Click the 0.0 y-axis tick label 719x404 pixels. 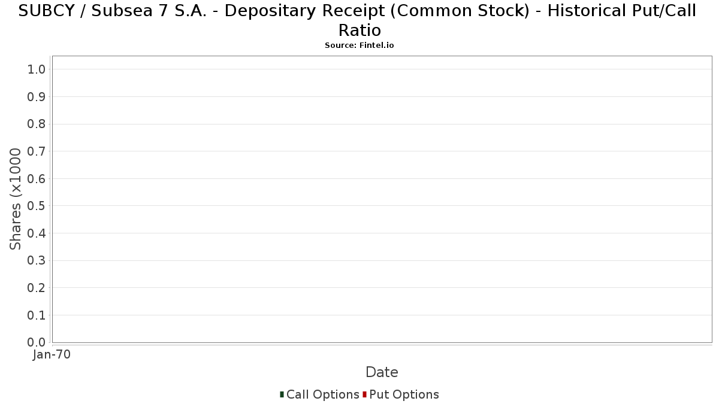pos(37,342)
